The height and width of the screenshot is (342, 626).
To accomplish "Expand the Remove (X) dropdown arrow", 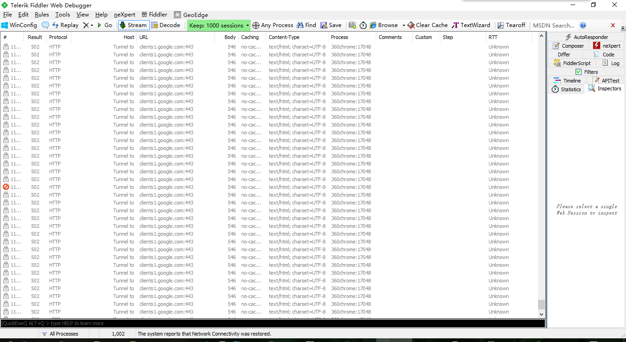I will point(92,25).
